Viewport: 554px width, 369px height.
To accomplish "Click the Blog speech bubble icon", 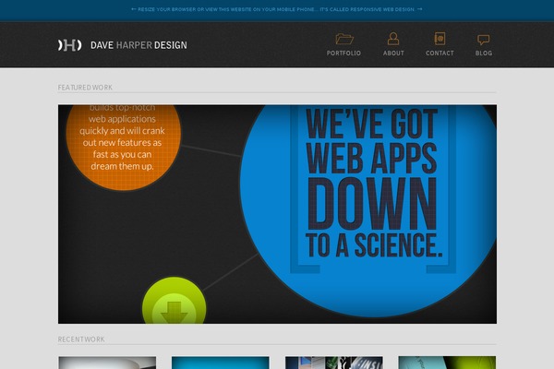I will (483, 40).
